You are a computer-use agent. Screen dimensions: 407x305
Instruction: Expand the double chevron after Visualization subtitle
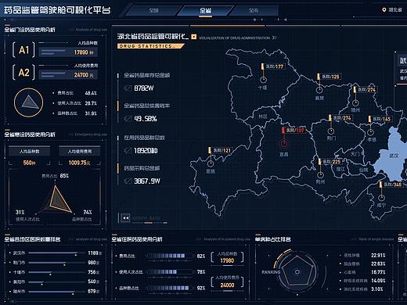pos(274,38)
